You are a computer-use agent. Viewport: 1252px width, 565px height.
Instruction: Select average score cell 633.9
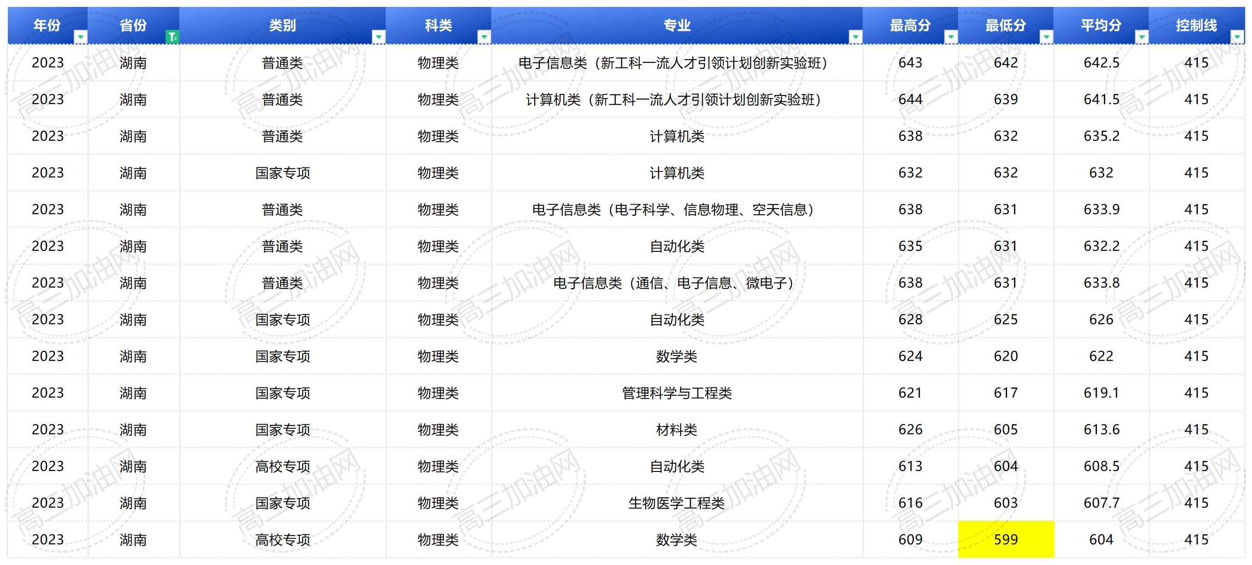pyautogui.click(x=1101, y=210)
